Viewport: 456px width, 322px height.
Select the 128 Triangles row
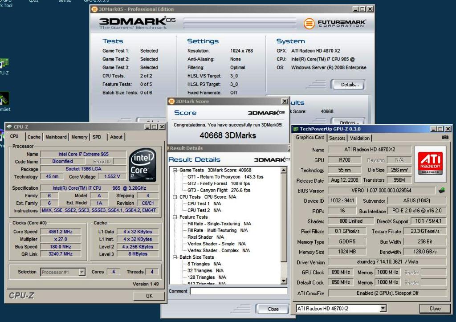point(207,277)
